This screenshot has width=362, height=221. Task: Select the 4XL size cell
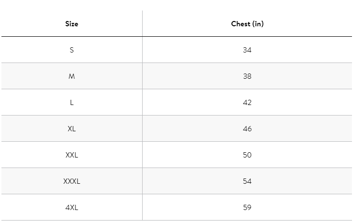(x=72, y=208)
